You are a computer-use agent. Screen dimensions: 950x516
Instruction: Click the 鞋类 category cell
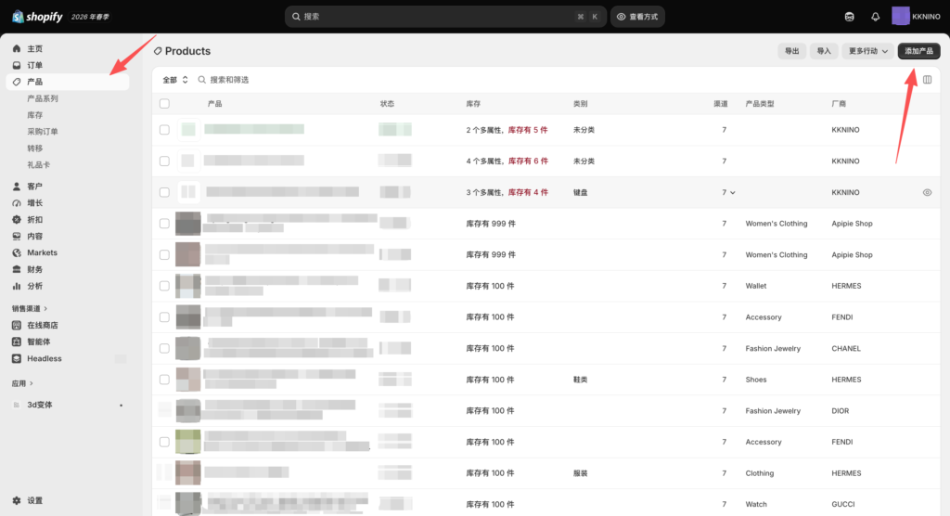pyautogui.click(x=581, y=380)
